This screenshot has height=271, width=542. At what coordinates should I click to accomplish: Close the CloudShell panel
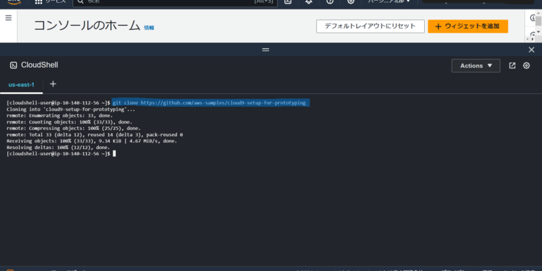532,49
